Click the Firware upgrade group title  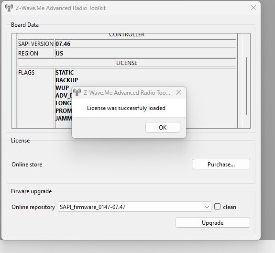pos(32,191)
